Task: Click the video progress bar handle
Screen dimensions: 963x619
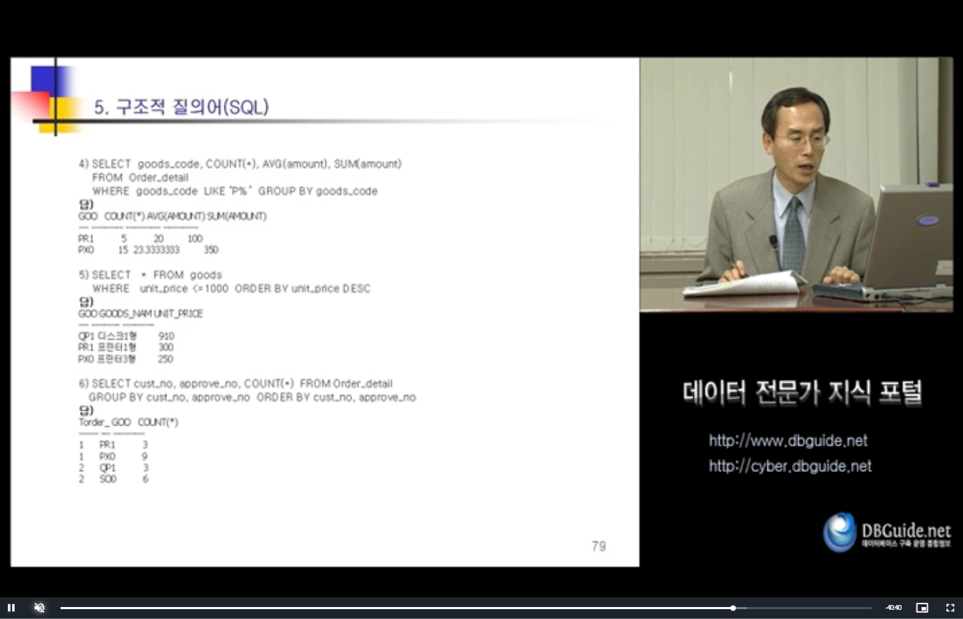Action: coord(733,608)
